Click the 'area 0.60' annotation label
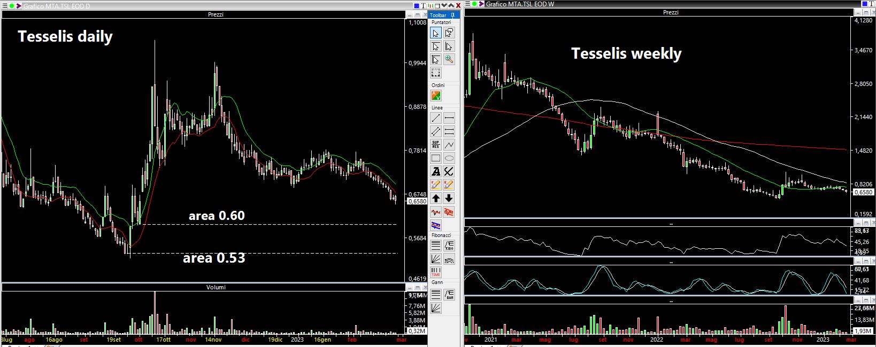 point(217,216)
